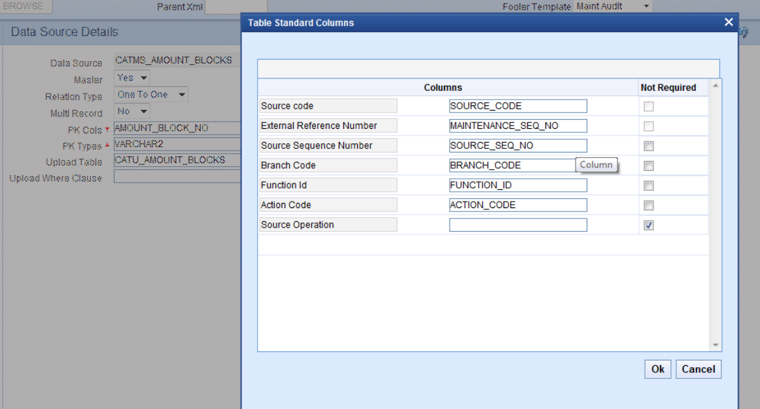This screenshot has width=760, height=409.
Task: Click the 'Data Source Details' heading
Action: pyautogui.click(x=65, y=32)
